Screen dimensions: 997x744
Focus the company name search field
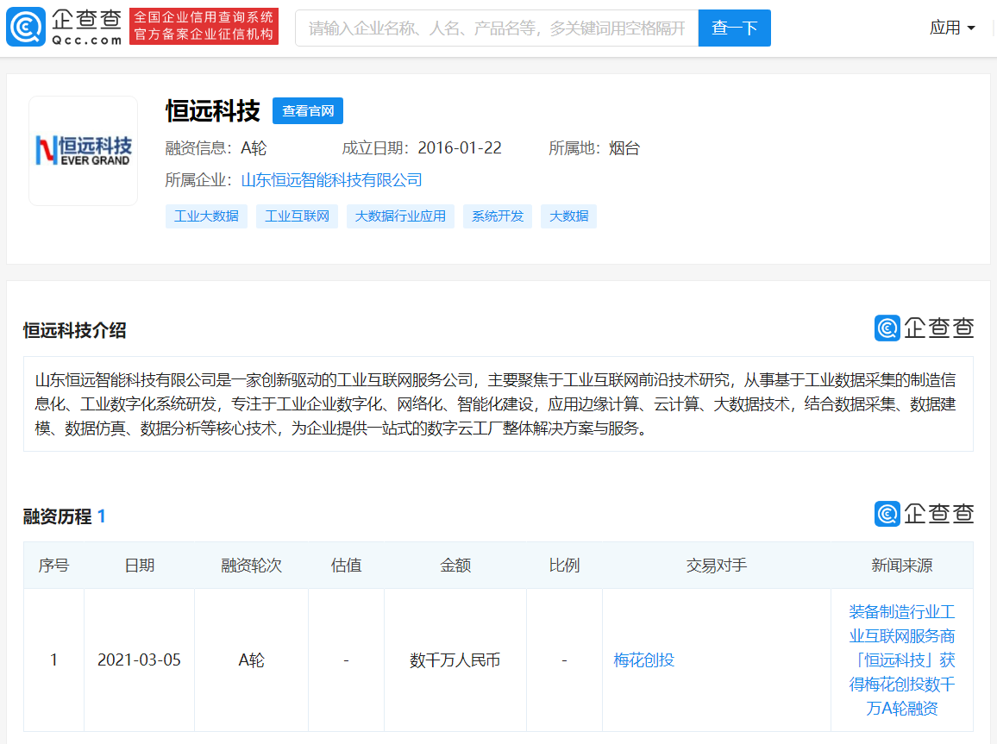pos(497,28)
